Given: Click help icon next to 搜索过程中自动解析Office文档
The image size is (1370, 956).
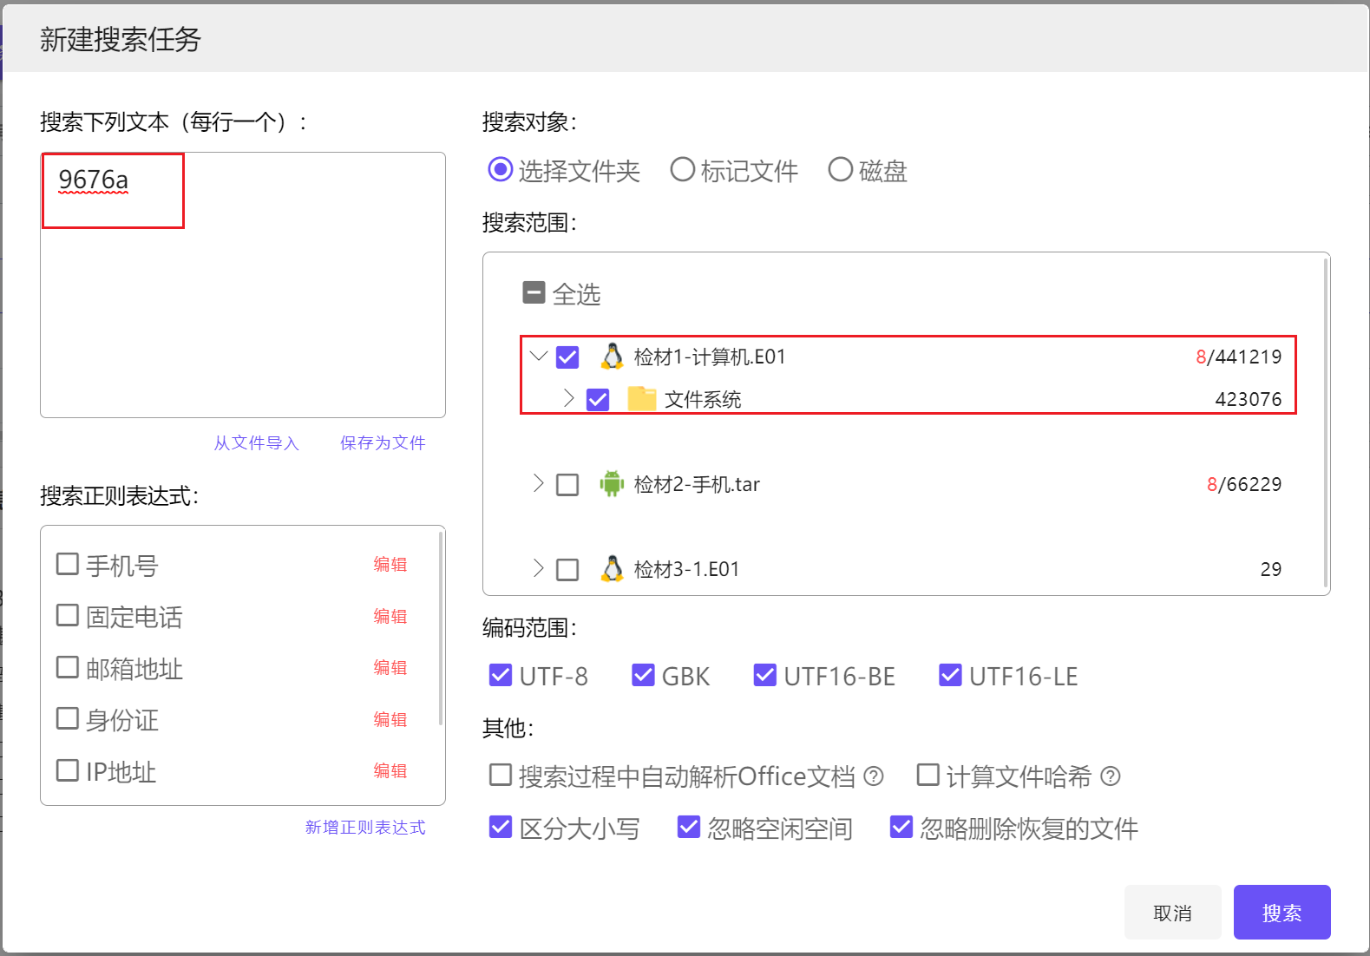Looking at the screenshot, I should 874,776.
